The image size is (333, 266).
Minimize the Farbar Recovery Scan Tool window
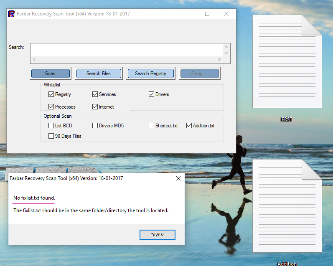[x=188, y=14]
